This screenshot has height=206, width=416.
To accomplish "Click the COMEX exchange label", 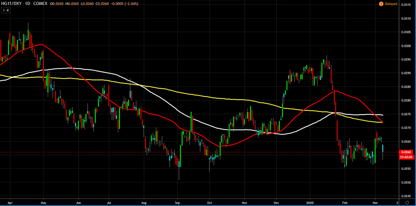I will click(x=40, y=4).
